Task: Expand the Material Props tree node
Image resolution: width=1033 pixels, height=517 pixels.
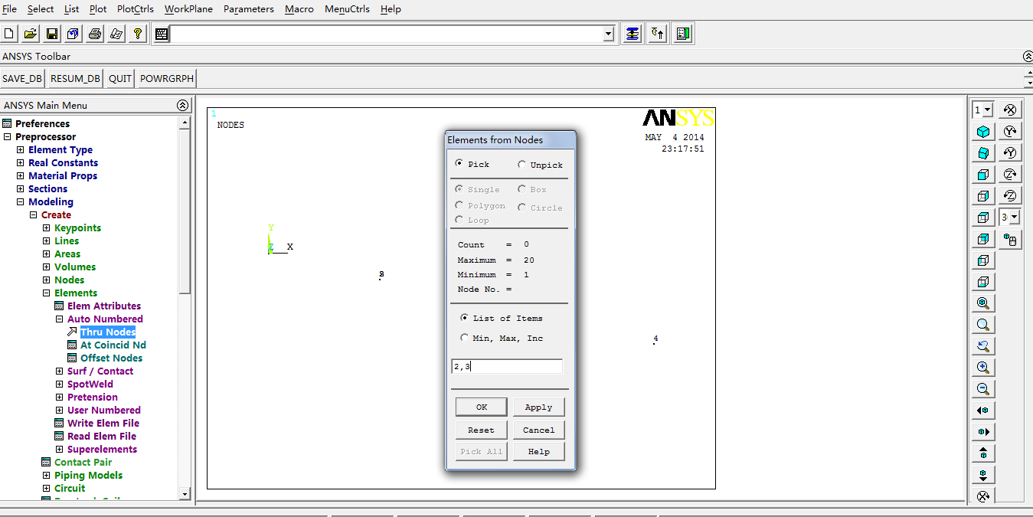Action: coord(21,176)
